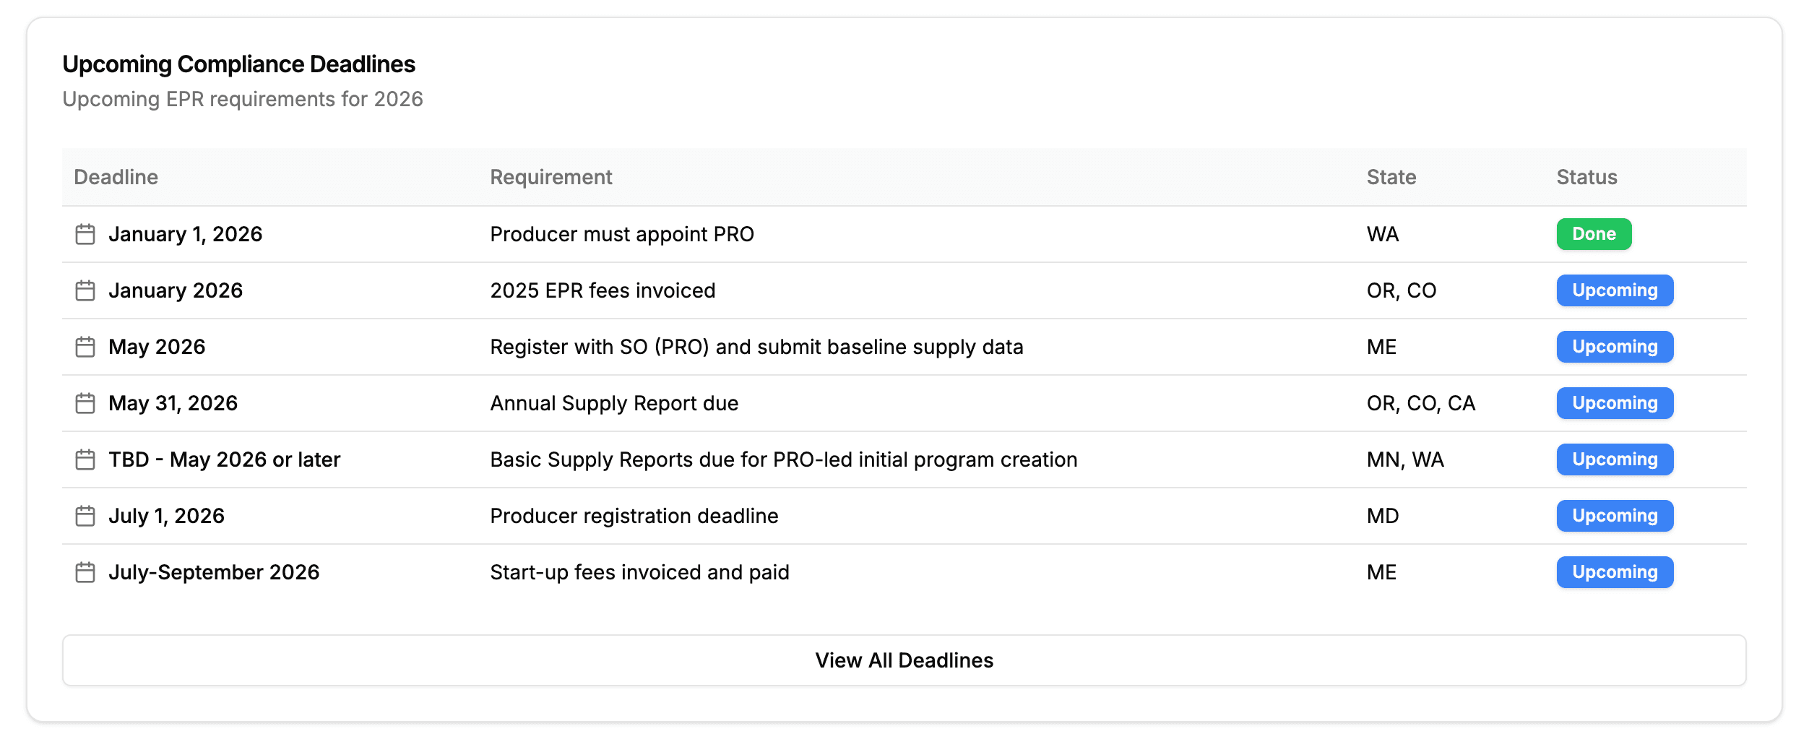Click the calendar icon next to January 1, 2026

85,233
